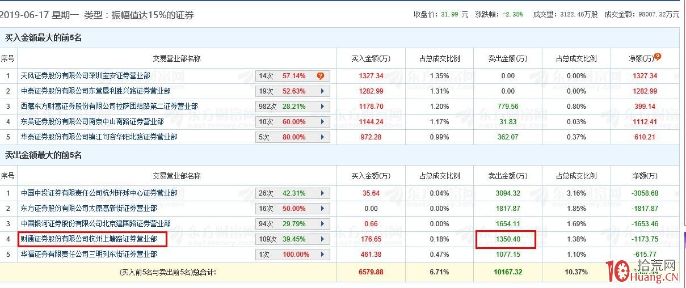Open 天风证券股份有限公司深圳宝安证券营业部 link
The height and width of the screenshot is (288, 686).
click(85, 76)
